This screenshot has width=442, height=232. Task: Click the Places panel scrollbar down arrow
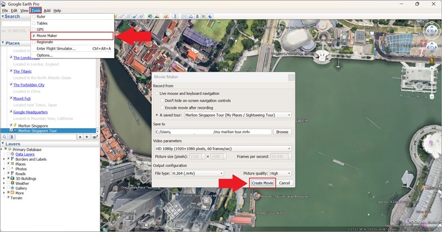pyautogui.click(x=98, y=131)
